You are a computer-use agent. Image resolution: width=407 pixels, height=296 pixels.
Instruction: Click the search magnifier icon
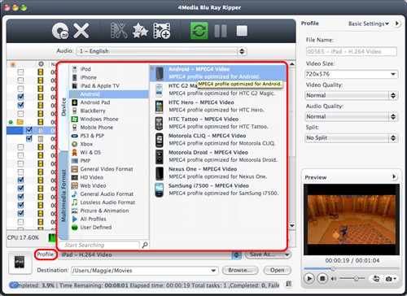point(145,245)
